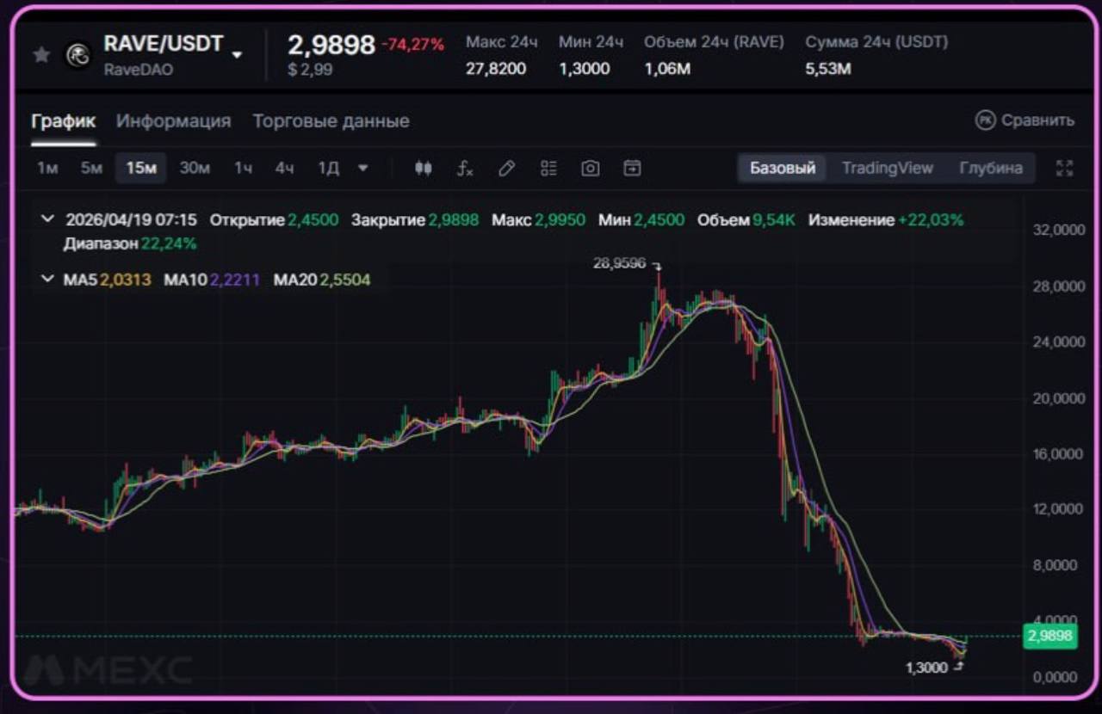Click the MA20 value 2,5504
This screenshot has width=1102, height=714.
coord(345,280)
